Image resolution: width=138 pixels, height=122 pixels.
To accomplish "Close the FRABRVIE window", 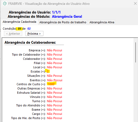I will [x=135, y=3].
